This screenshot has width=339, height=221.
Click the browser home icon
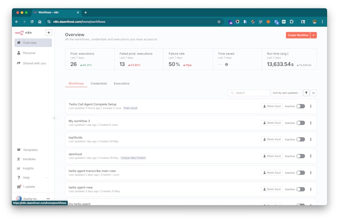tap(40, 21)
